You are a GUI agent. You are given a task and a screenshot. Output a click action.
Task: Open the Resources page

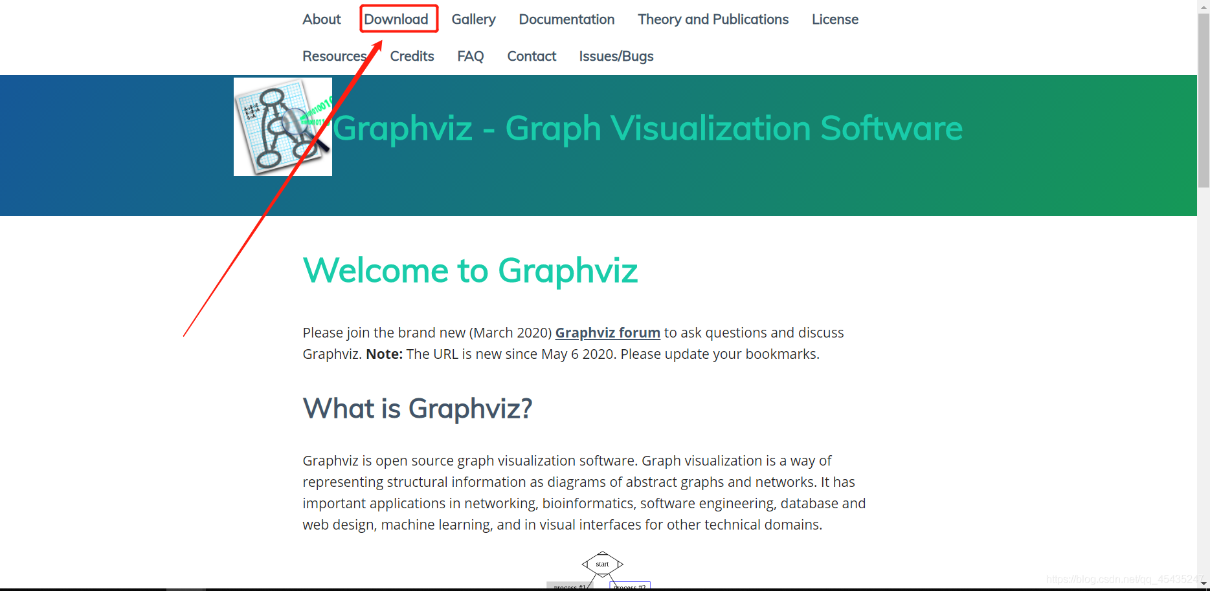pyautogui.click(x=335, y=56)
